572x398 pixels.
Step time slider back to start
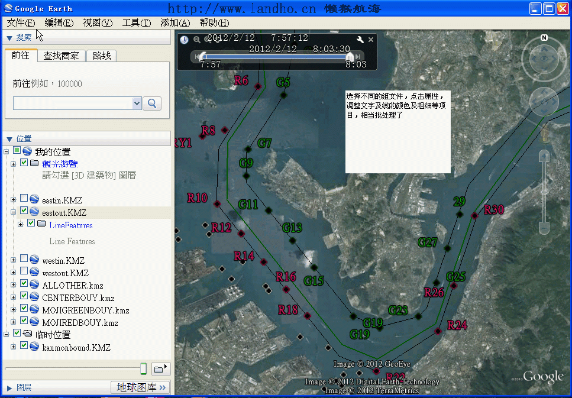pyautogui.click(x=198, y=57)
